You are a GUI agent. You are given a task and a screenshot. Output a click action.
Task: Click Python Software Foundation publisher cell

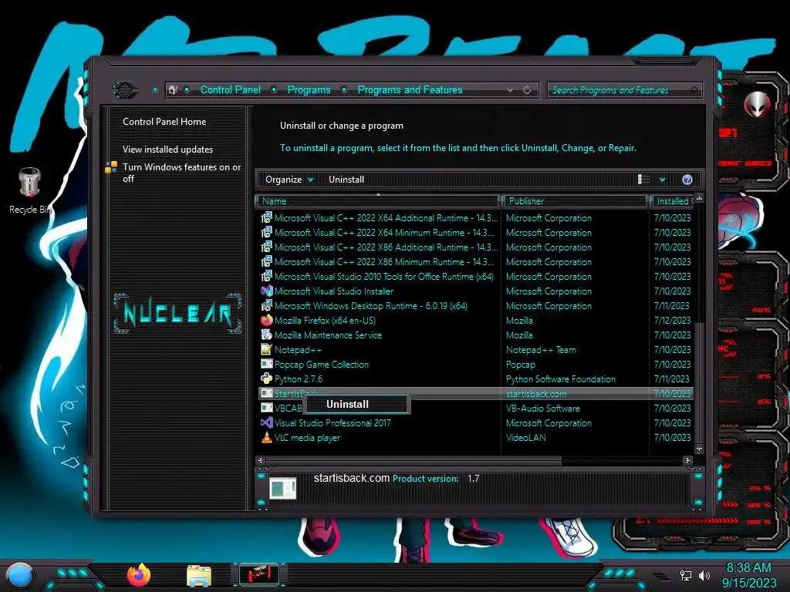click(561, 378)
